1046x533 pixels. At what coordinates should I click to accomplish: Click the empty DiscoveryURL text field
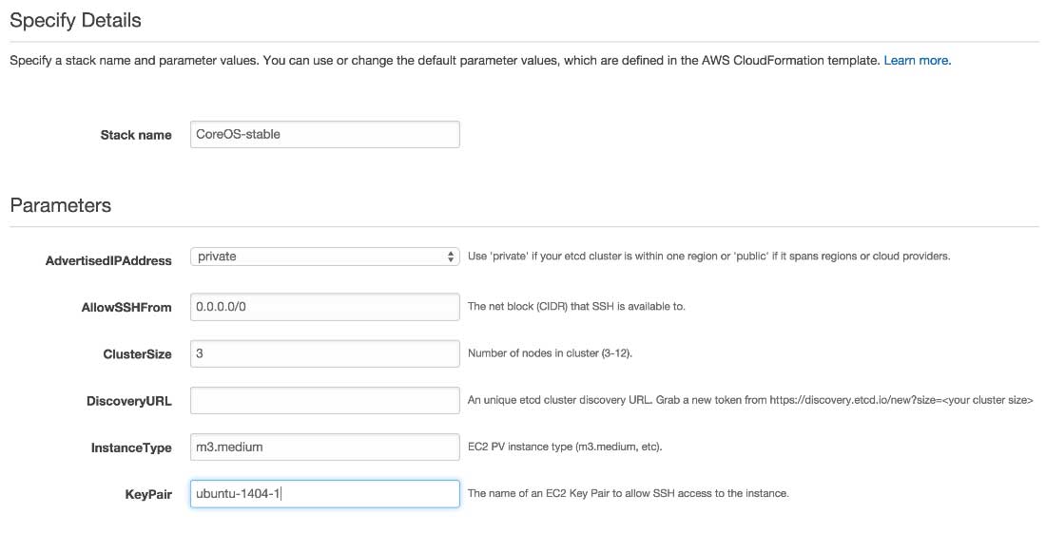tap(324, 400)
